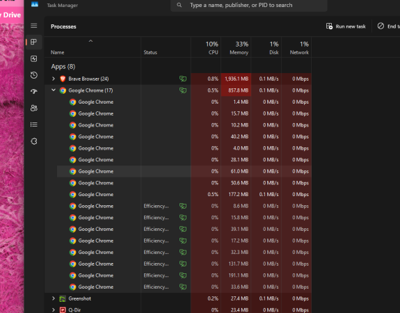This screenshot has height=313, width=400.
Task: Focus the name, publisher, or PID search field
Action: click(249, 6)
